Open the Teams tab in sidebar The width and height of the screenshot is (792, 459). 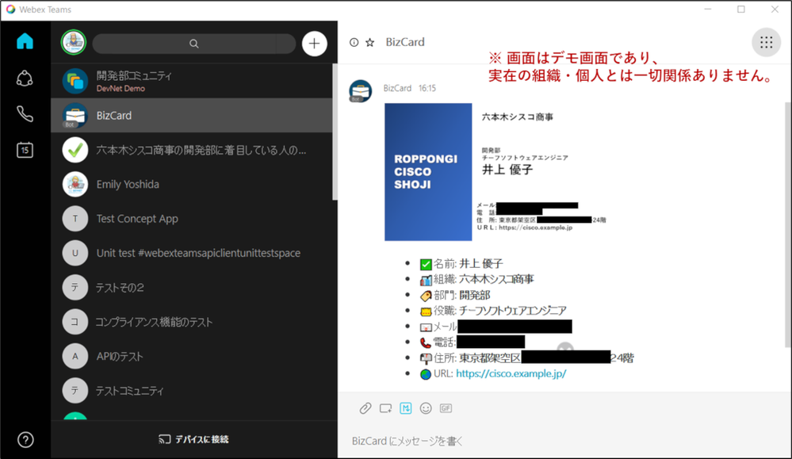(x=25, y=78)
